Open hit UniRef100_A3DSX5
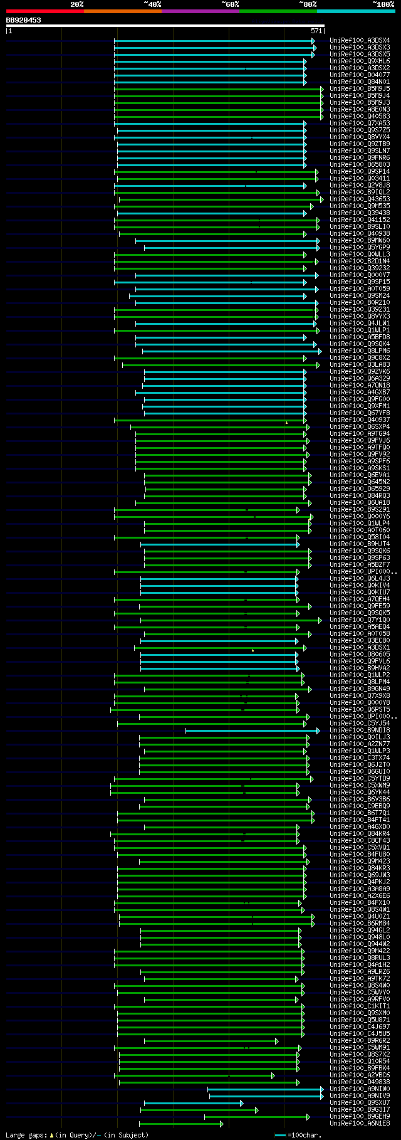Viewport: 401px width, 1140px height. 360,55
